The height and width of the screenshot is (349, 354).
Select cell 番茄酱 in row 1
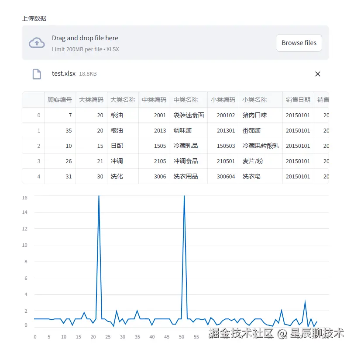pos(261,130)
